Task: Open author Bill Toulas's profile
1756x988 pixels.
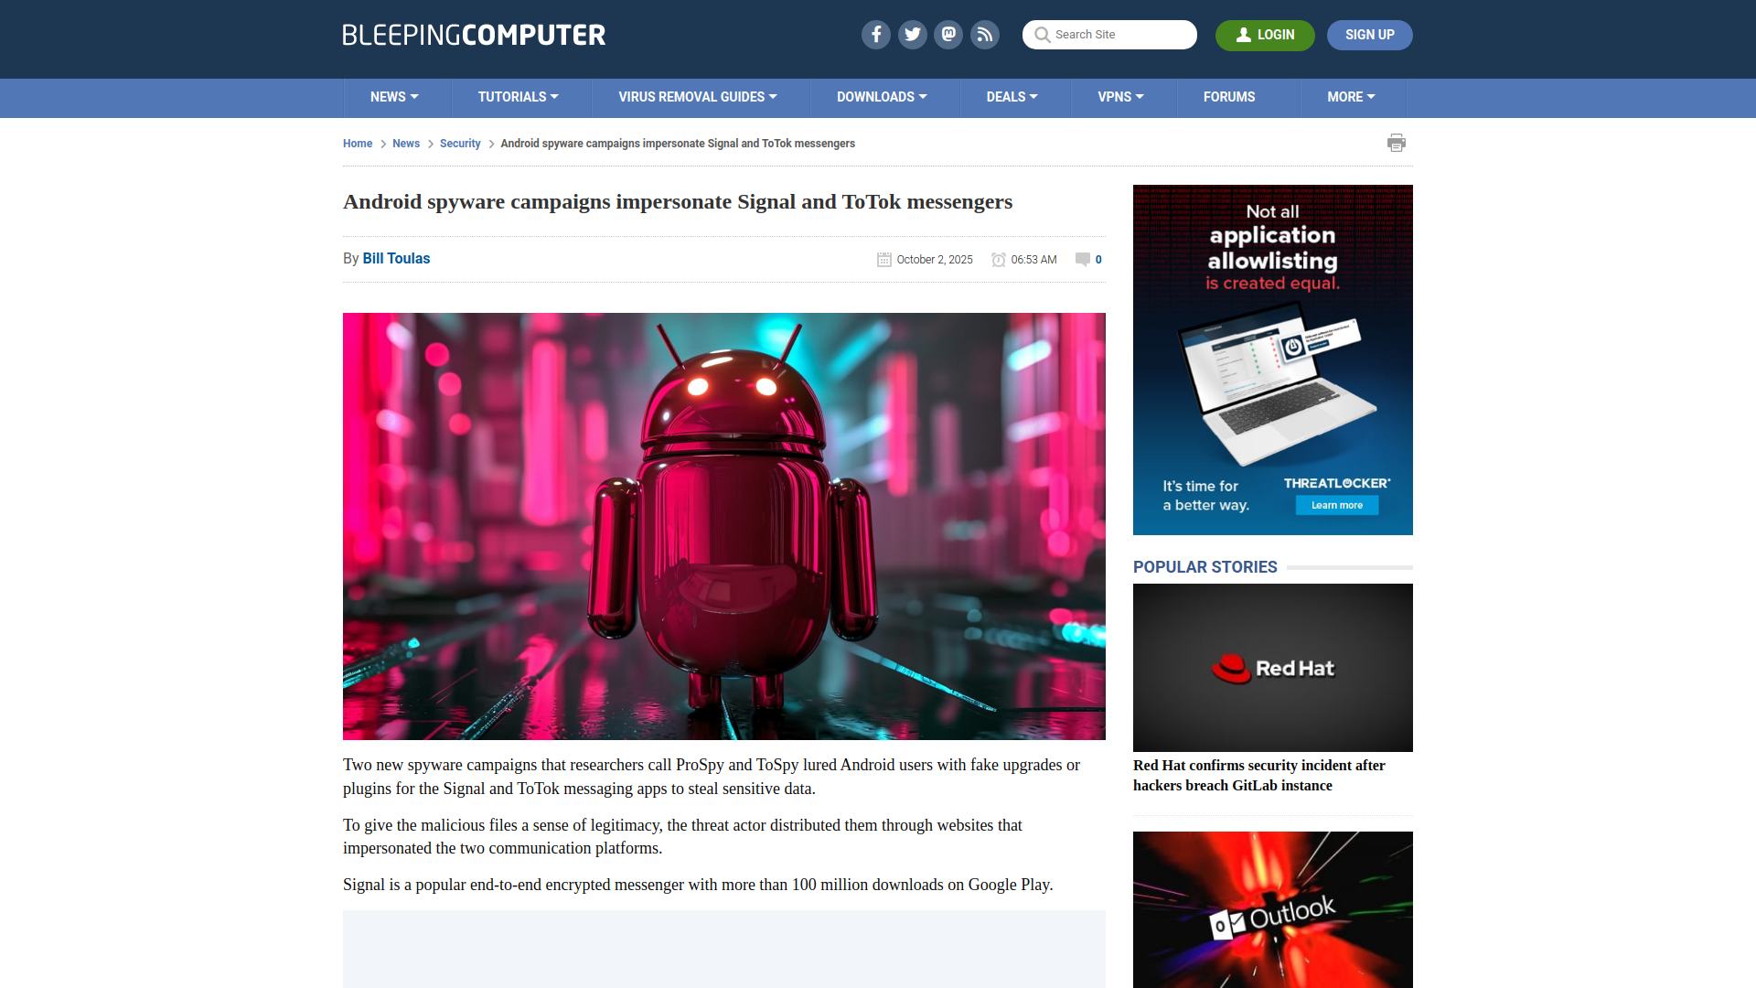Action: (x=395, y=259)
